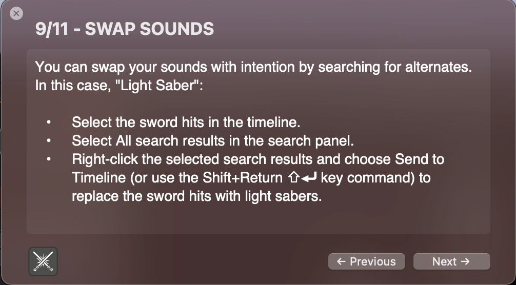516x285 pixels.
Task: Click the "You can swap your sounds" sentence
Action: pos(254,67)
